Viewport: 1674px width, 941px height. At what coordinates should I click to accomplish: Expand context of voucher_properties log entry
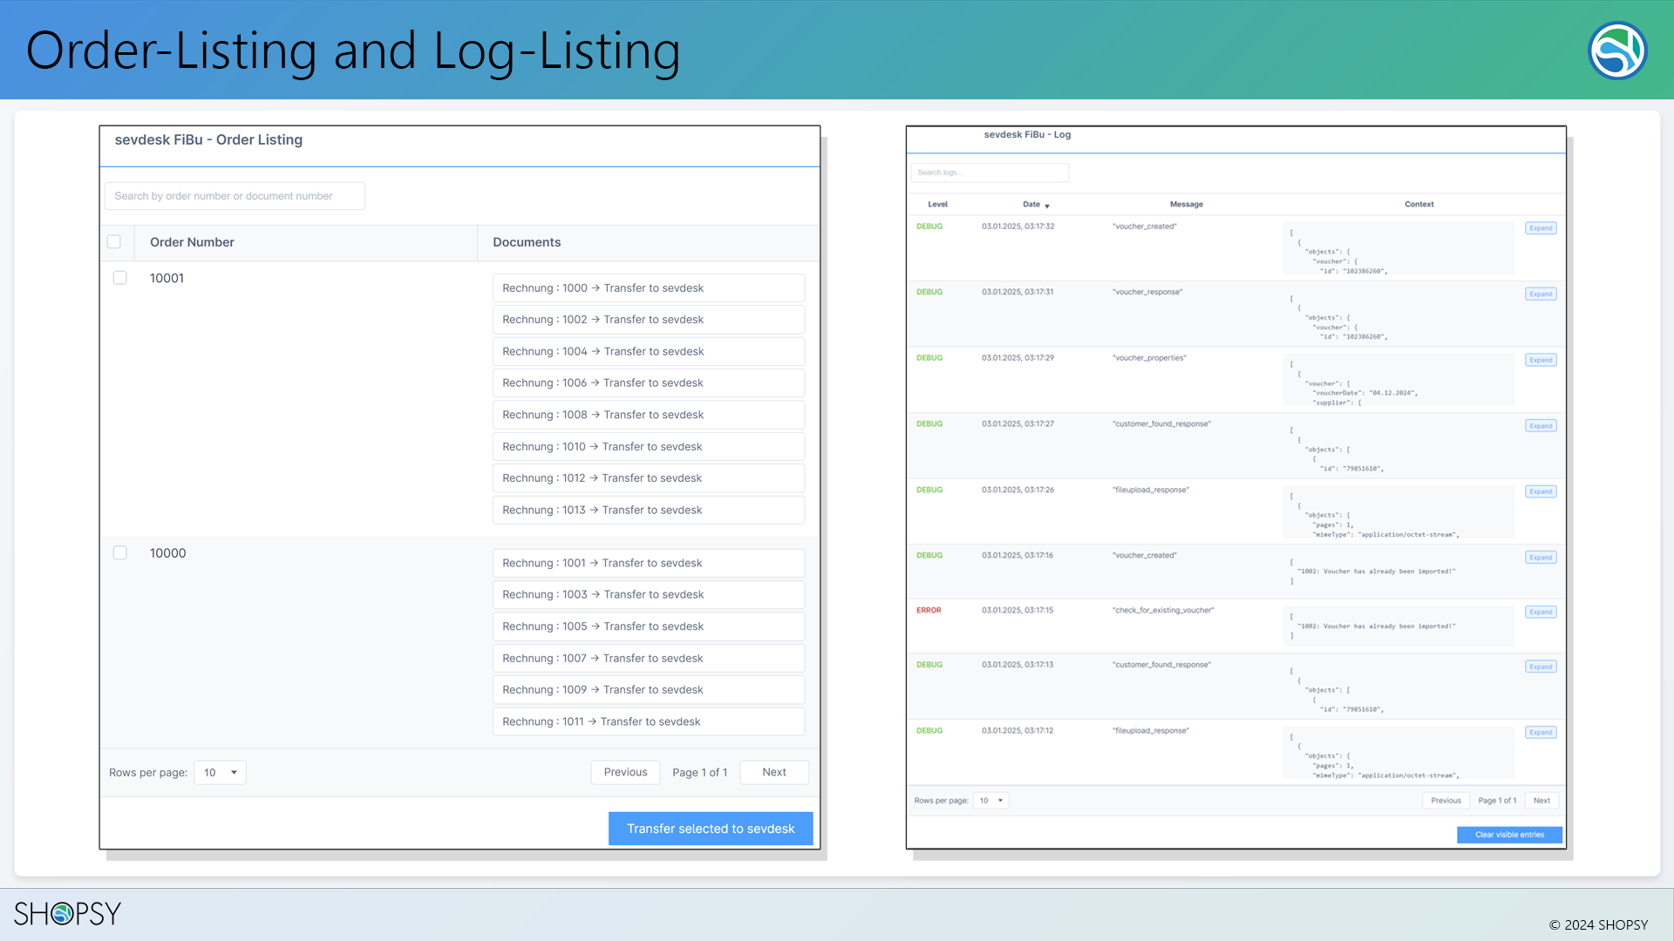pyautogui.click(x=1541, y=360)
